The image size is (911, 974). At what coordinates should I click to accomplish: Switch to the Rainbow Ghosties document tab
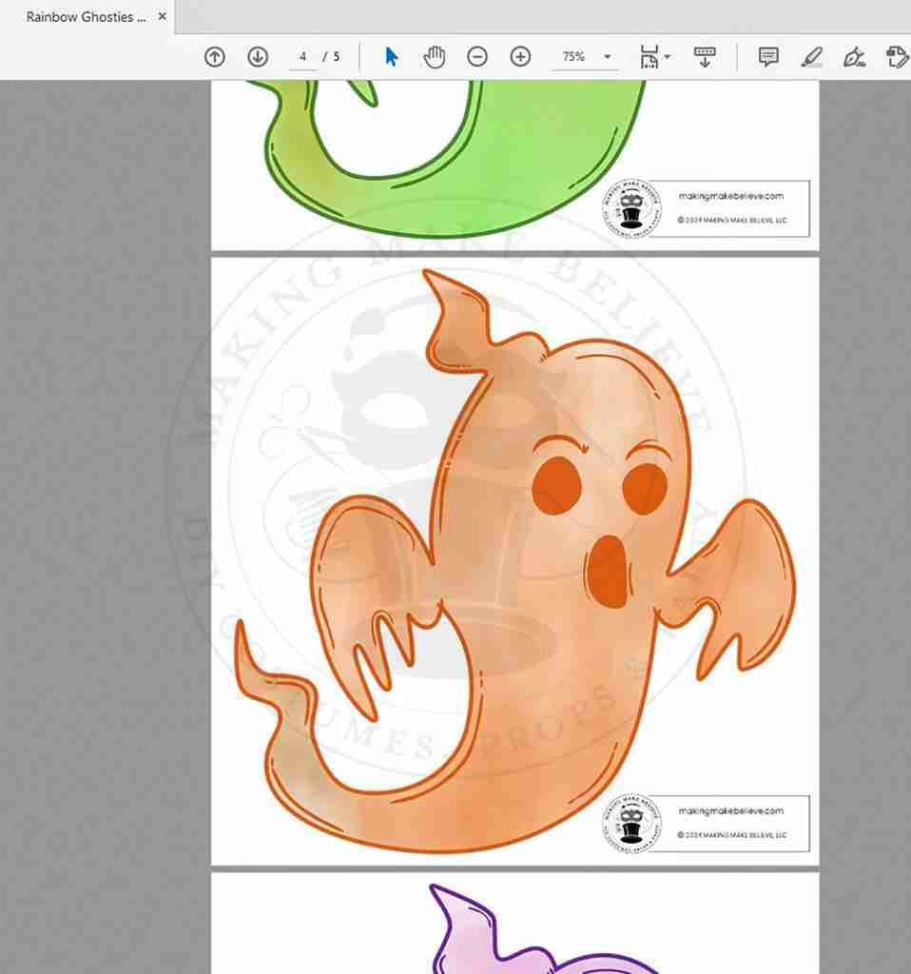tap(86, 17)
